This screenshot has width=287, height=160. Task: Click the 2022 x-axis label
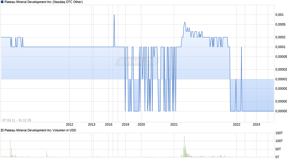coord(237,124)
